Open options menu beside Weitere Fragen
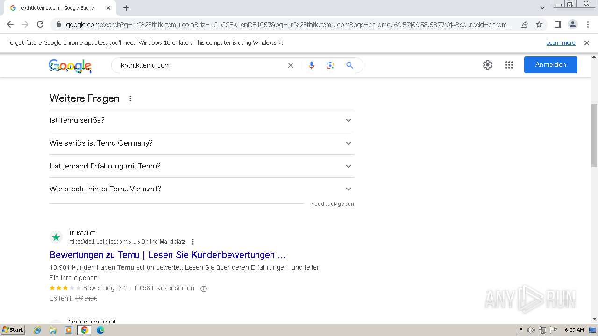Screen dimensions: 598x336 click(130, 98)
